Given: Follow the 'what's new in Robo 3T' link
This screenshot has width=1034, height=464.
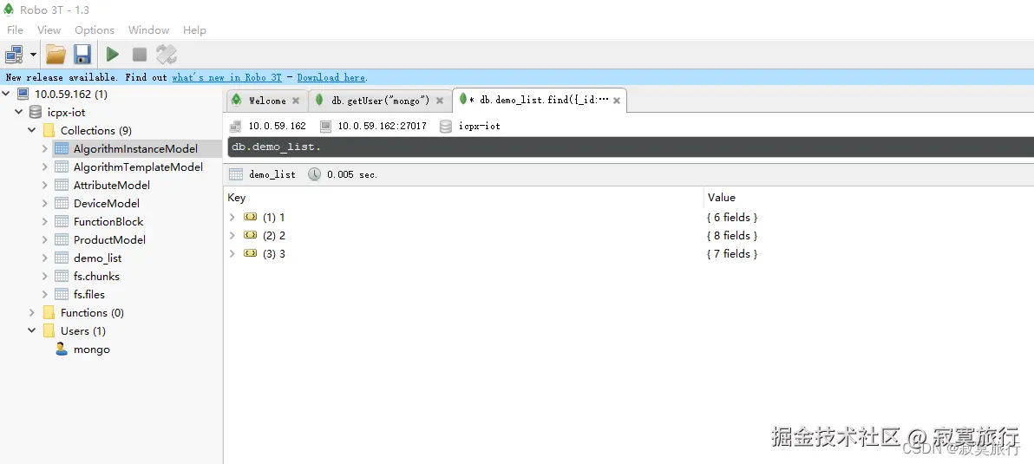Looking at the screenshot, I should click(x=227, y=78).
